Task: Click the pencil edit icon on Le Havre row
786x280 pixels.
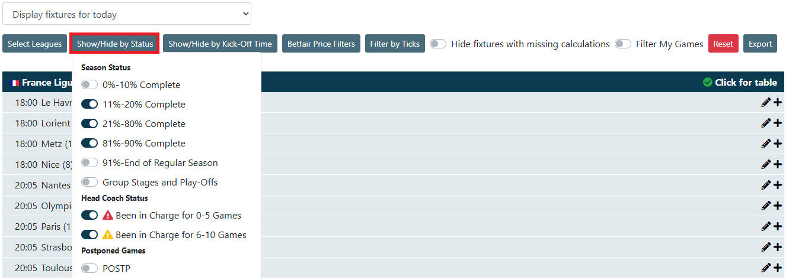Action: pos(766,102)
